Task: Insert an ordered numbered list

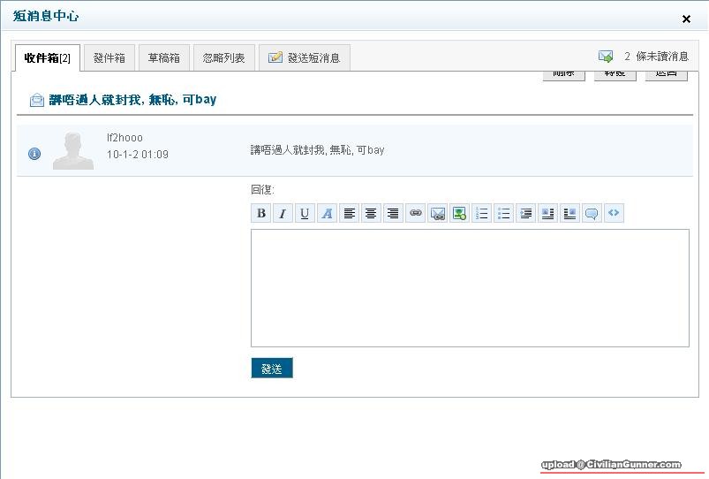Action: pos(481,213)
